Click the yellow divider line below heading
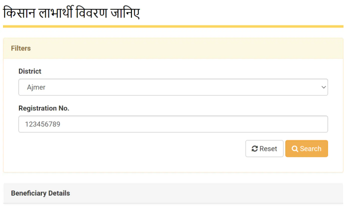 pos(173,26)
